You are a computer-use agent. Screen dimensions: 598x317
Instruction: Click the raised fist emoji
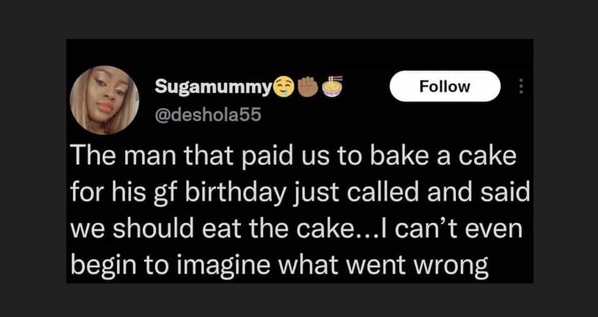point(308,87)
